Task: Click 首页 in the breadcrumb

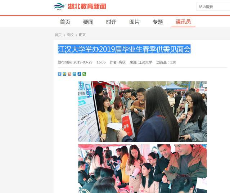Action: [x=58, y=35]
